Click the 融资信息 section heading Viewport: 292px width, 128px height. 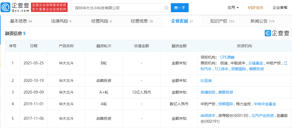tap(15, 34)
